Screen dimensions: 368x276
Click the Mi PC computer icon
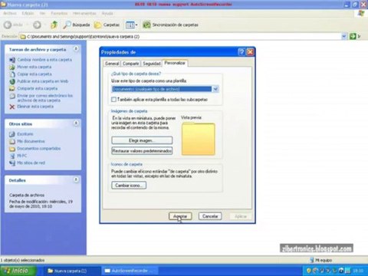12,156
